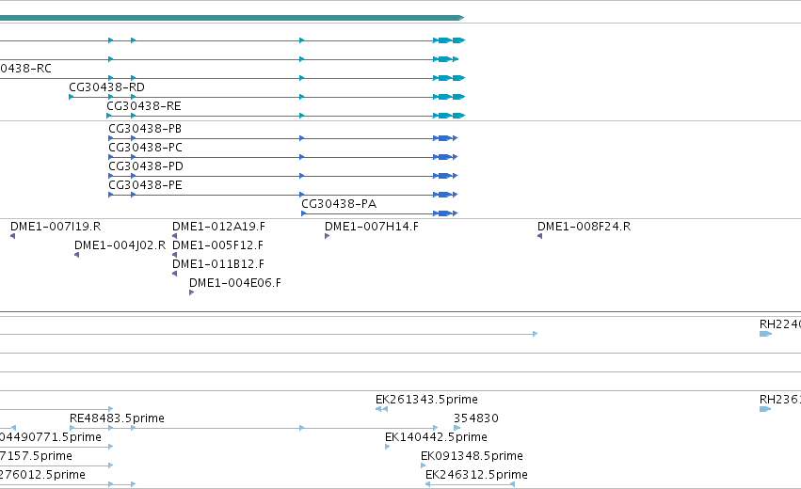
Task: Select the CG30438-RD transcript label
Action: 106,87
